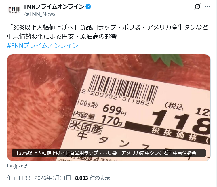
Task: View the 8,033 件の表示 count
Action: coord(92,178)
